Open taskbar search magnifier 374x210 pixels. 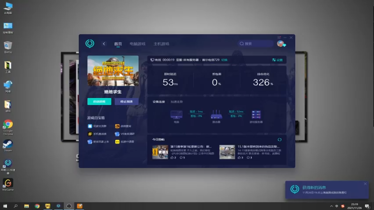click(x=16, y=206)
